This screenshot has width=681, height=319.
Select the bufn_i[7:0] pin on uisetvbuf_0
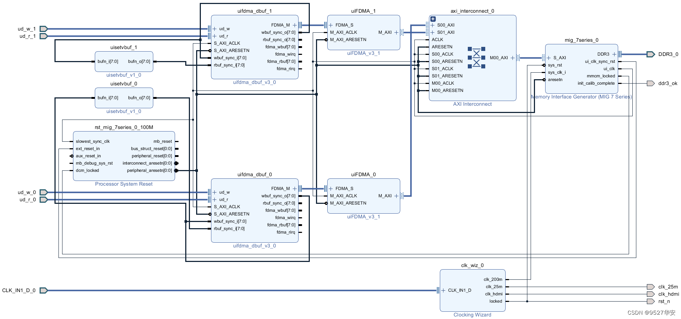(108, 98)
